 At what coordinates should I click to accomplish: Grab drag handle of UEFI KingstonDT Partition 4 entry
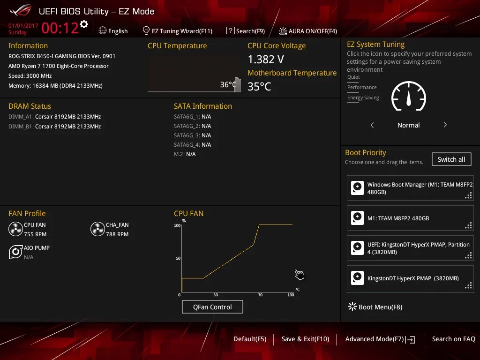468,255
